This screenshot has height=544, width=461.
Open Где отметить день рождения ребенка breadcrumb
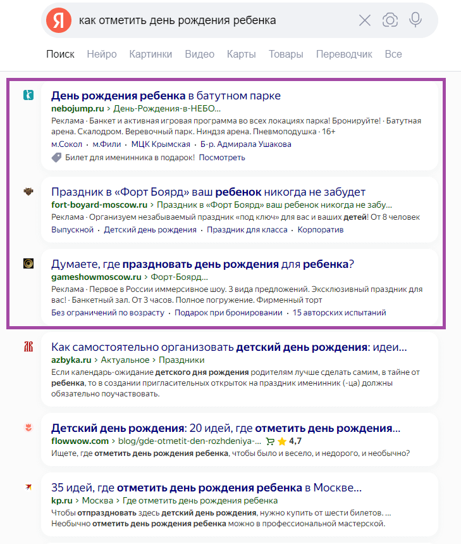point(200,501)
